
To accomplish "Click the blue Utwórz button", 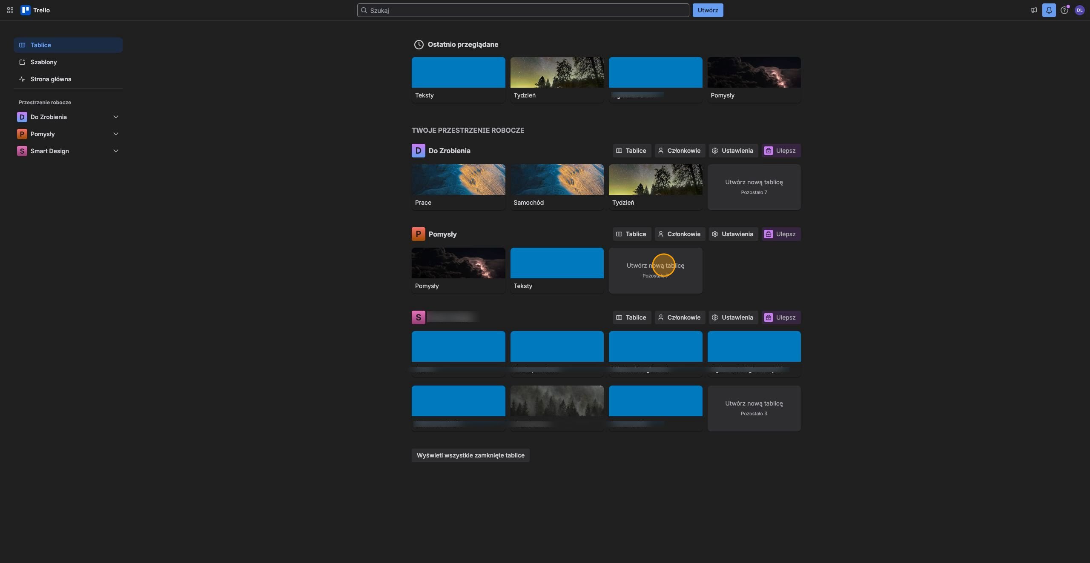I will pos(708,10).
